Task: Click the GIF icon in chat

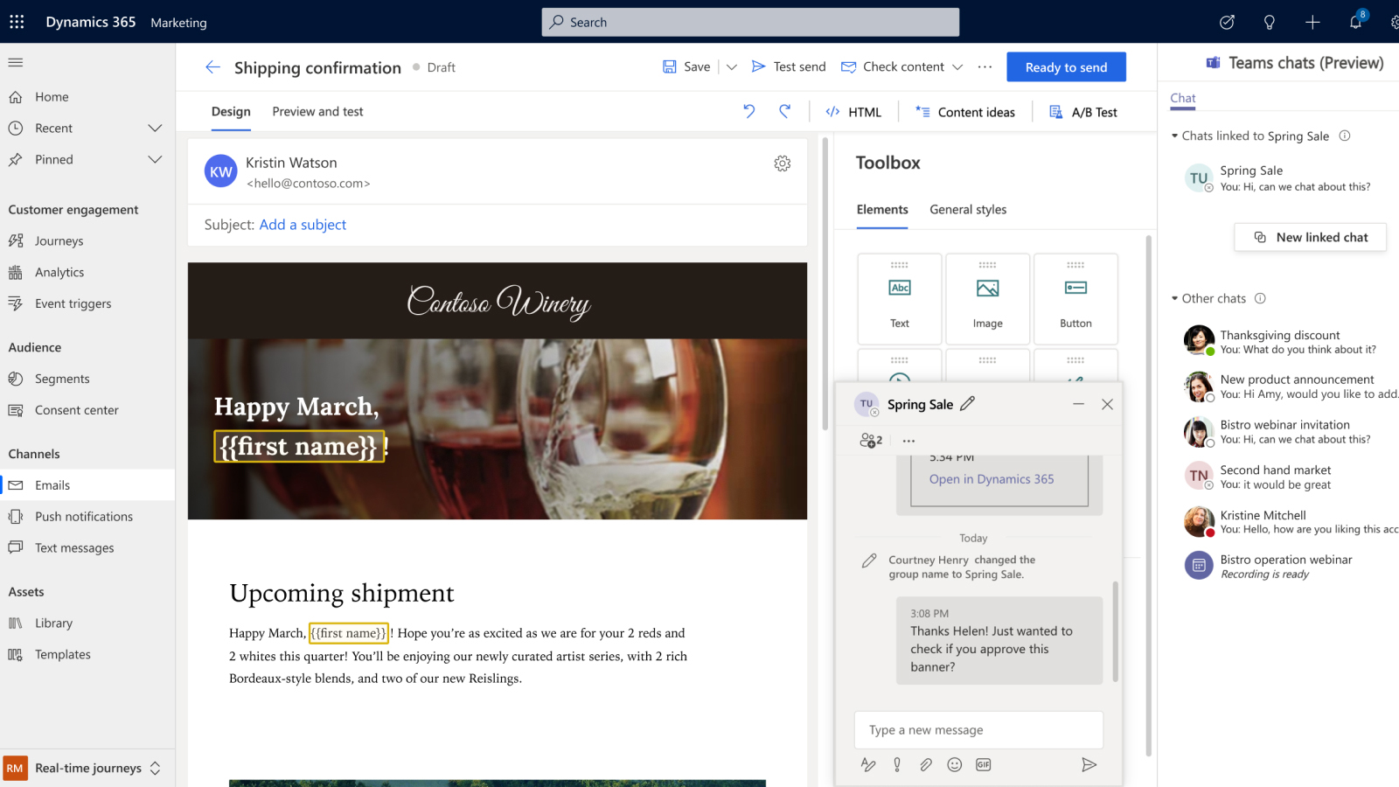Action: click(984, 765)
